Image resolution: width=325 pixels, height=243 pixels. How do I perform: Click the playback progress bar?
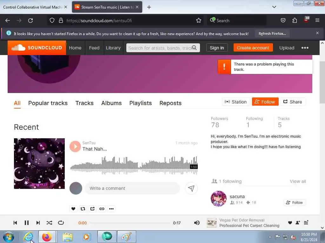click(130, 223)
